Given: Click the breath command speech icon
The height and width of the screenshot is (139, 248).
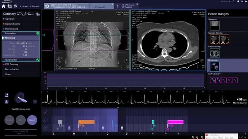Looking at the screenshot, I should (x=45, y=120).
